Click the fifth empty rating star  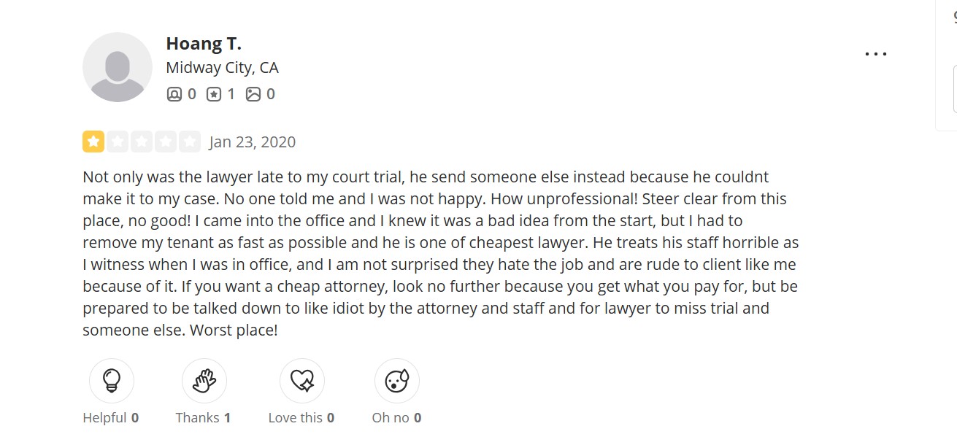point(190,142)
